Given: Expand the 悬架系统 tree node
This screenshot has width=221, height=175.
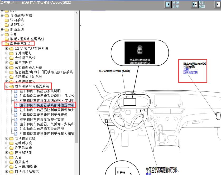Looking at the screenshot, I should 2,25.
